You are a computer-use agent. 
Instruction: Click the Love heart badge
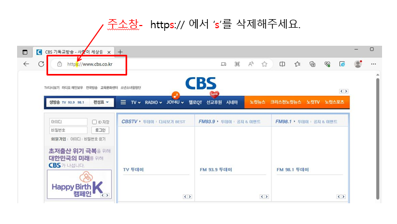click(214, 94)
